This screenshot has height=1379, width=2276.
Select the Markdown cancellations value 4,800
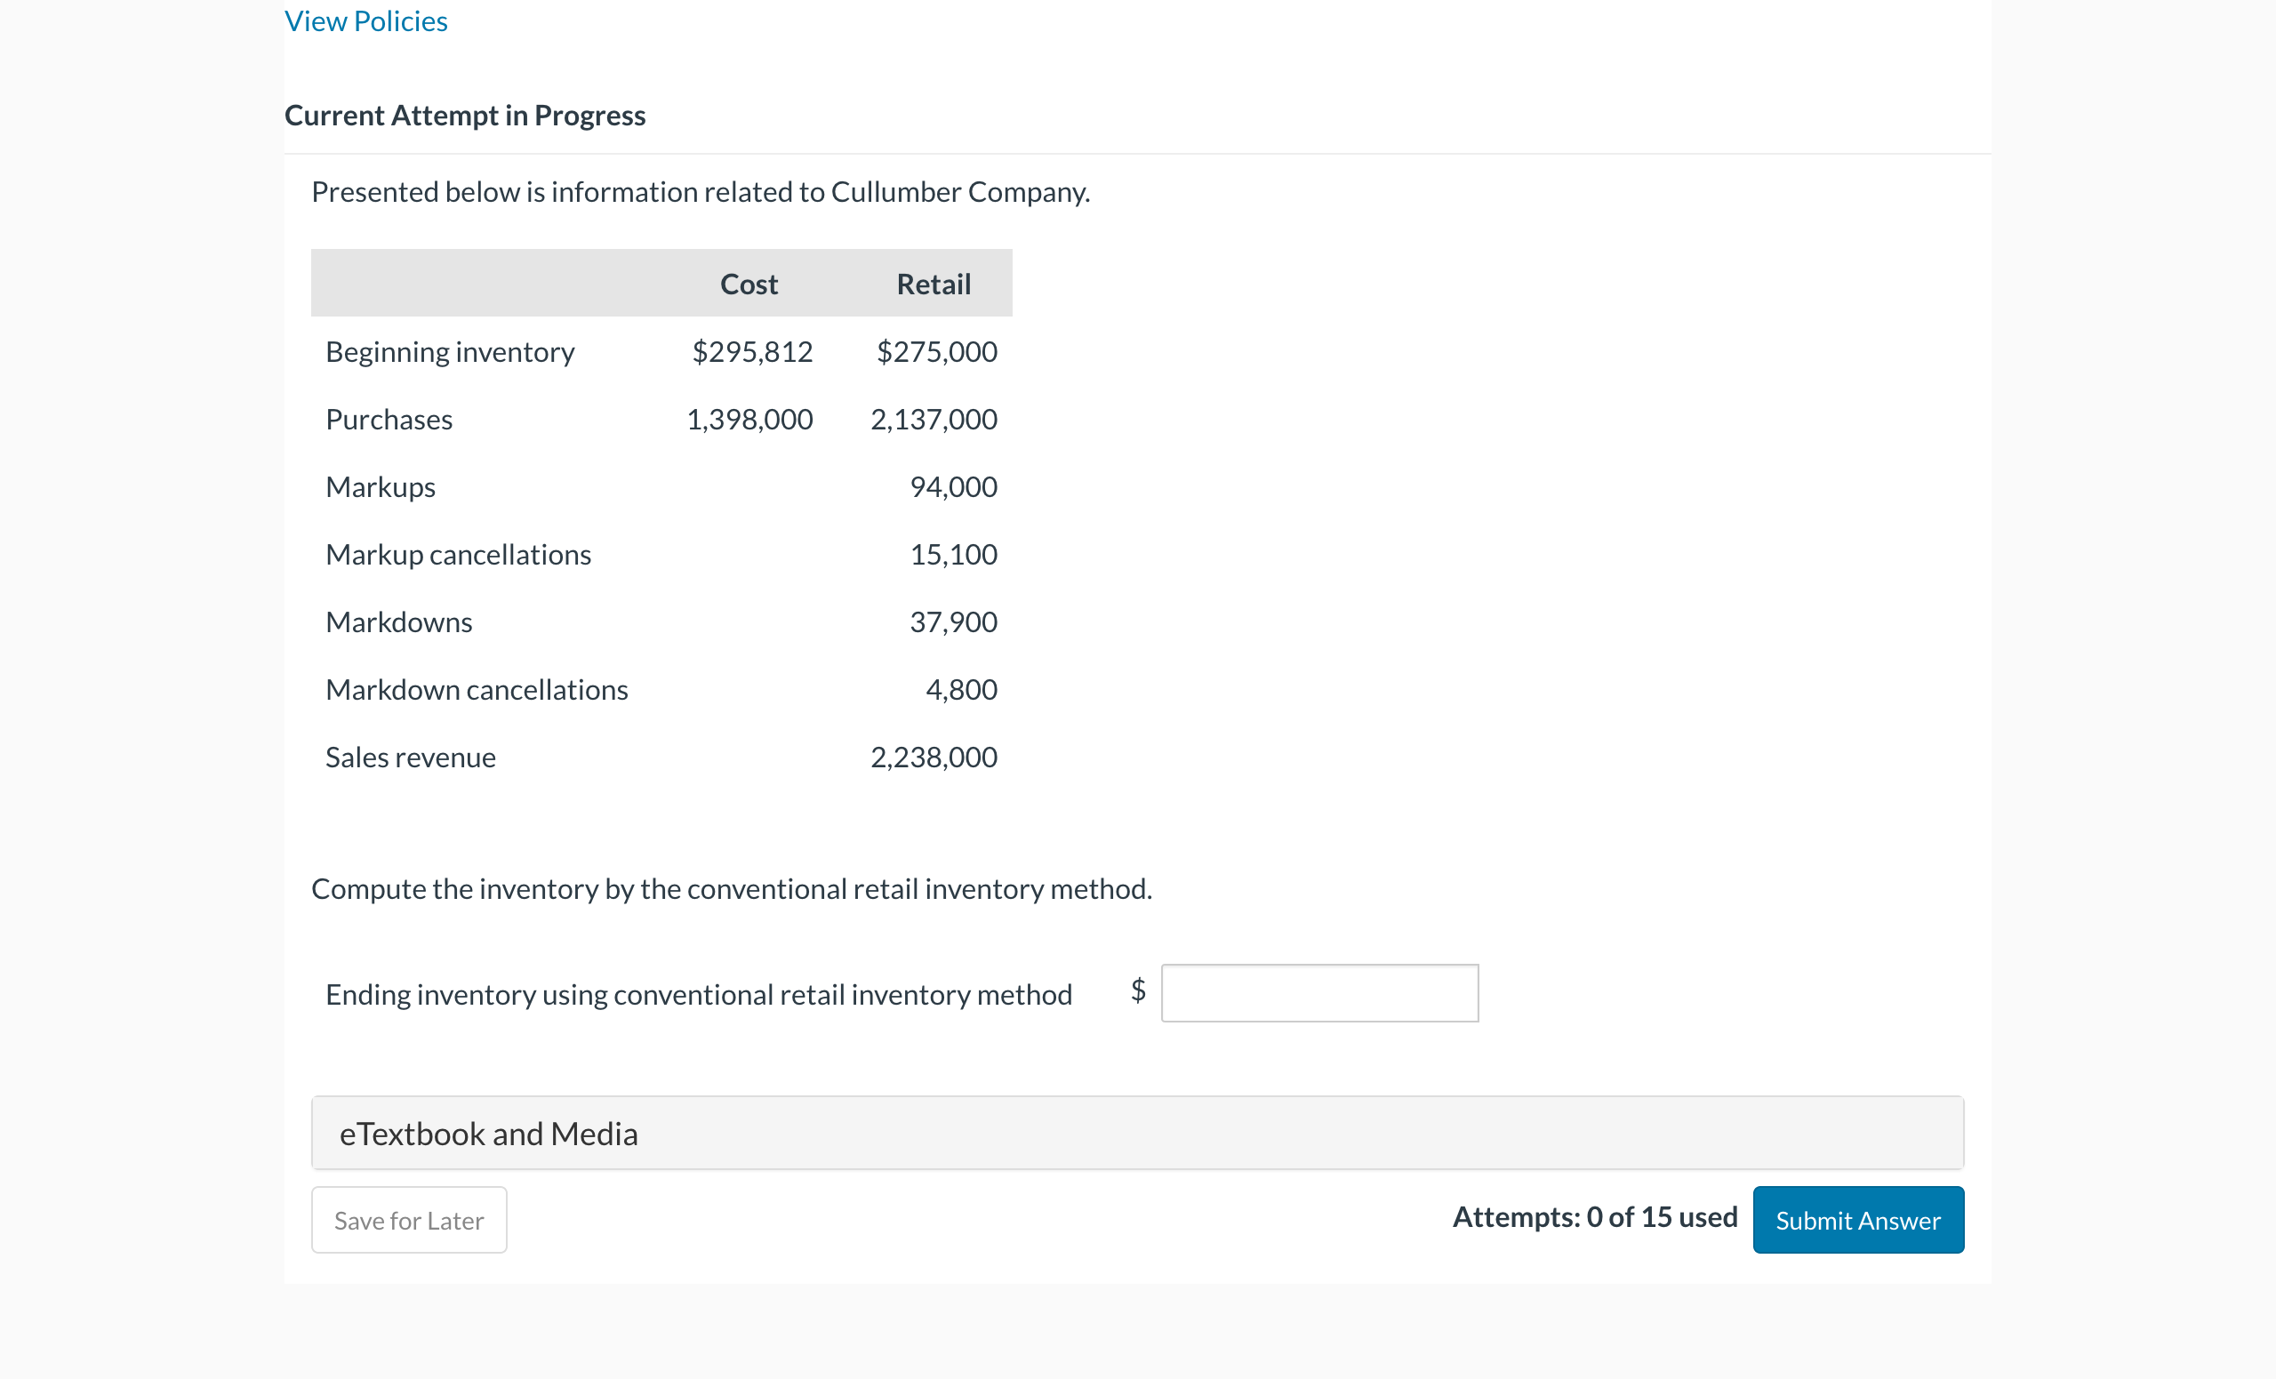pos(963,689)
